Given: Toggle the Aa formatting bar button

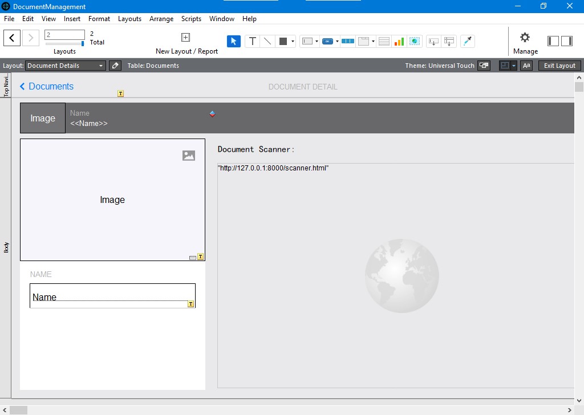Looking at the screenshot, I should [526, 66].
